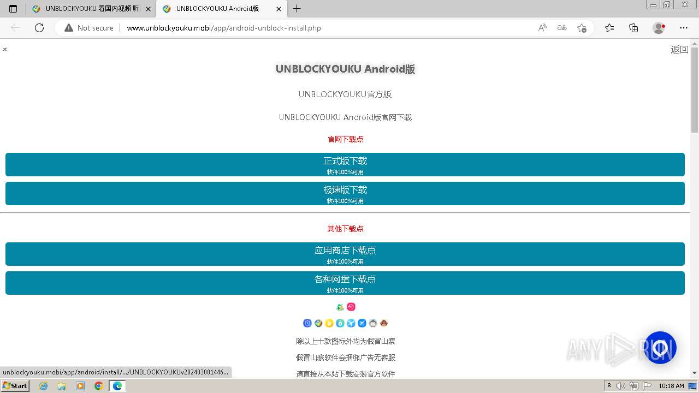Open tab actions menu icon
699x393 pixels.
click(x=13, y=9)
